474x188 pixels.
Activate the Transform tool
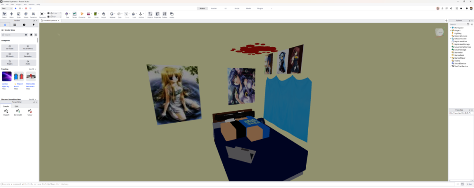(33, 15)
